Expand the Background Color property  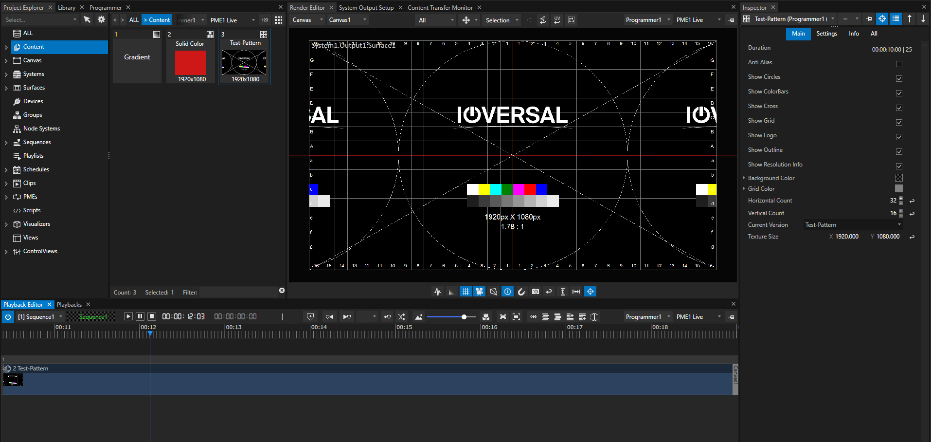(x=744, y=178)
